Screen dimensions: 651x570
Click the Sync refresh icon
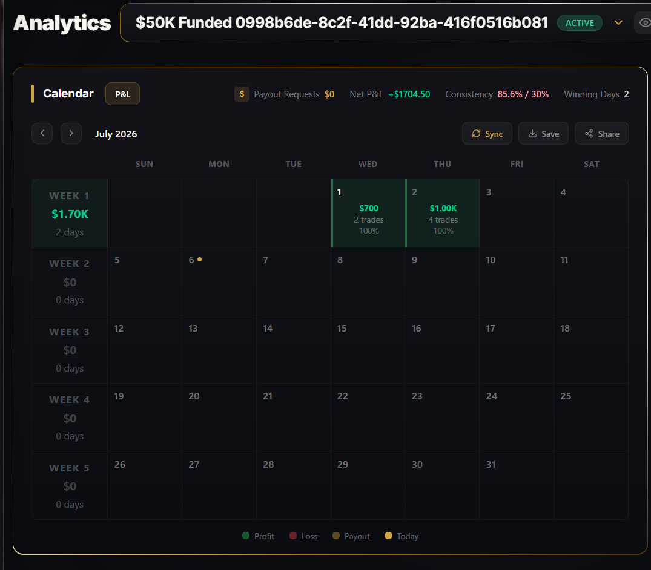476,134
